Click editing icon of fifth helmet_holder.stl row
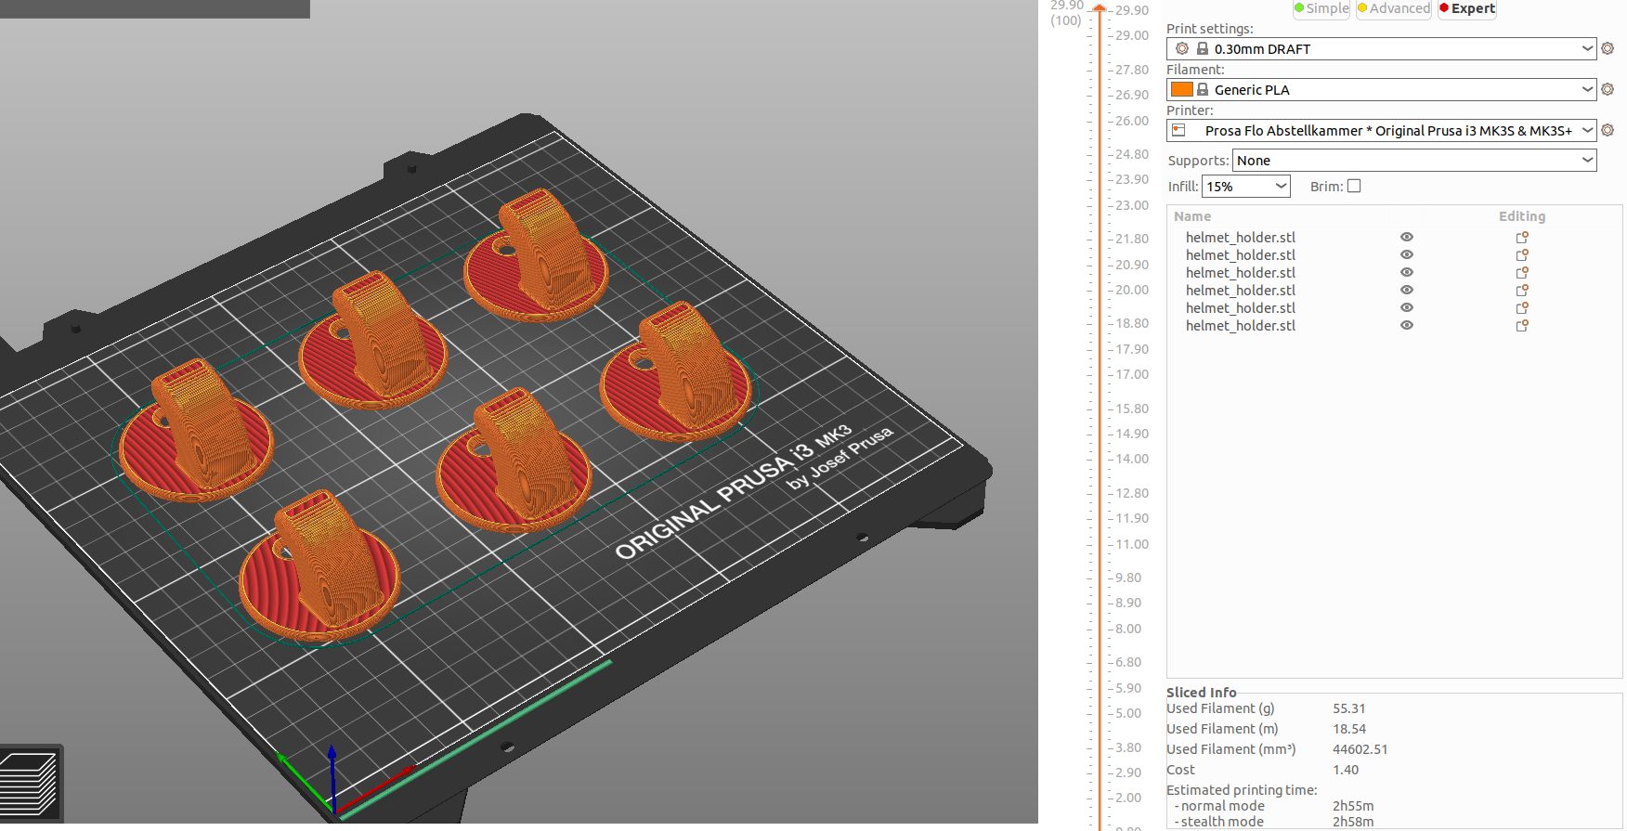 coord(1522,308)
